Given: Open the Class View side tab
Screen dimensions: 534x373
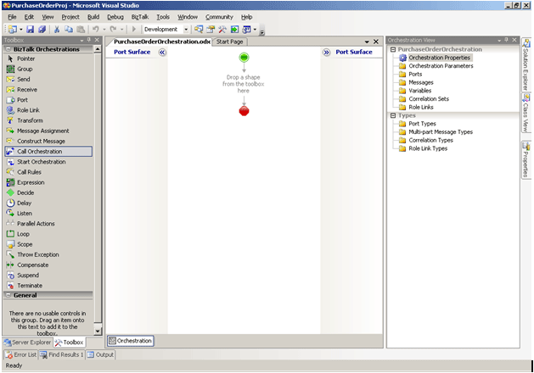Looking at the screenshot, I should point(526,114).
